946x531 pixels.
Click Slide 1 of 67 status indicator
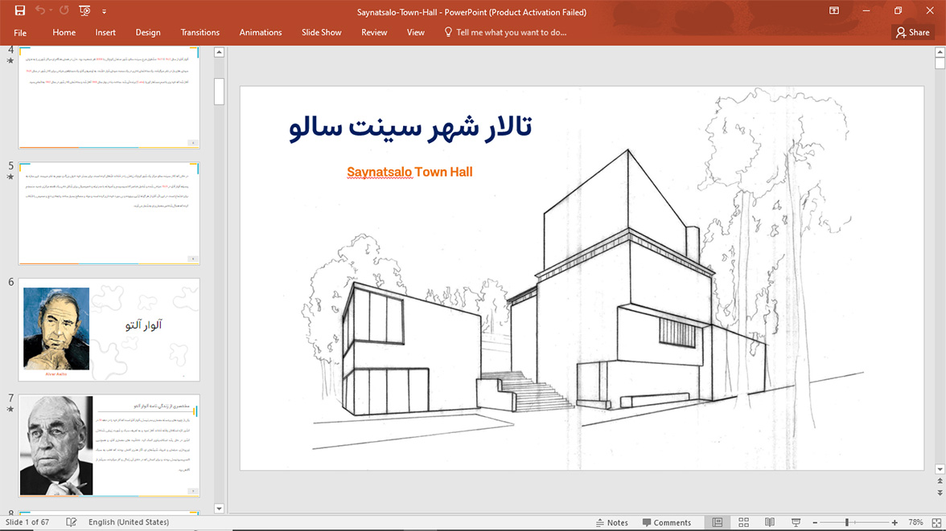[27, 522]
